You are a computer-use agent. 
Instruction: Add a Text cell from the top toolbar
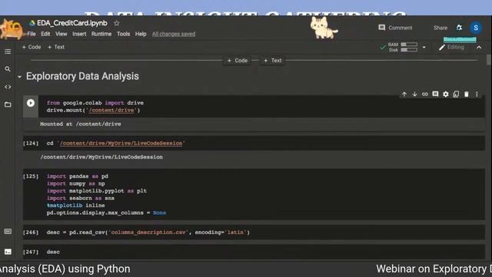[x=56, y=47]
